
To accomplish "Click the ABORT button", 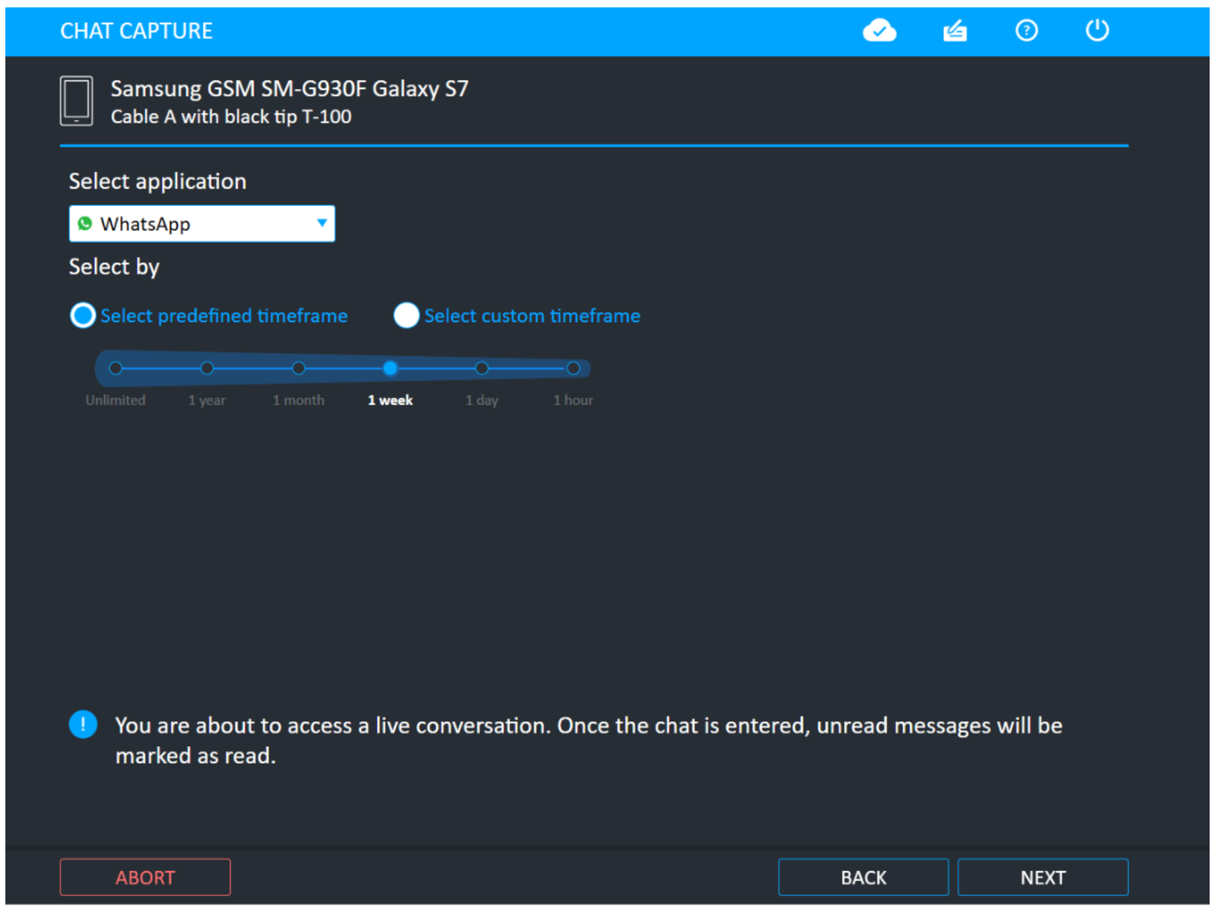I will pos(145,877).
